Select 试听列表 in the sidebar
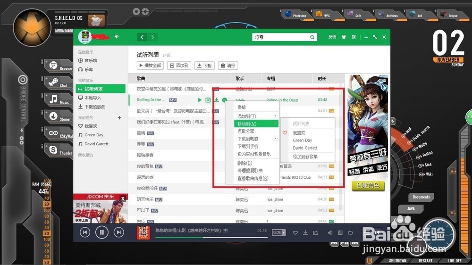This screenshot has width=472, height=265. tap(101, 89)
